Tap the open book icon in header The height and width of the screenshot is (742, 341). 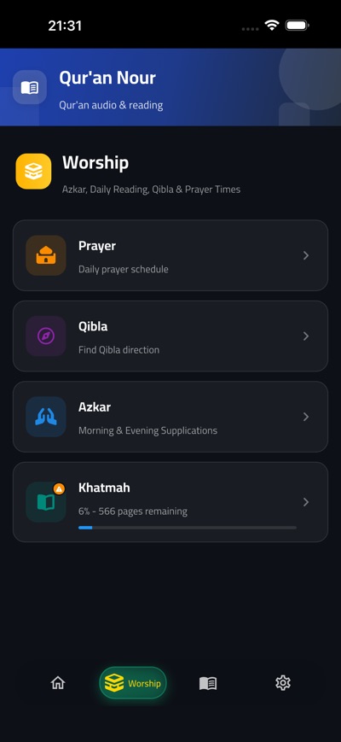29,87
